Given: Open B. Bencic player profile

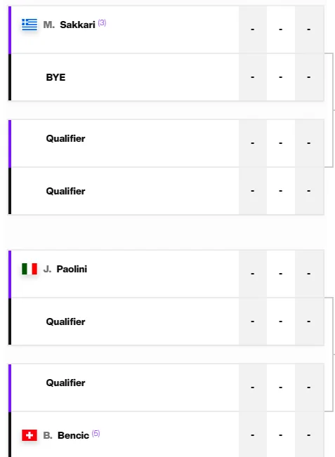Looking at the screenshot, I should coord(66,435).
